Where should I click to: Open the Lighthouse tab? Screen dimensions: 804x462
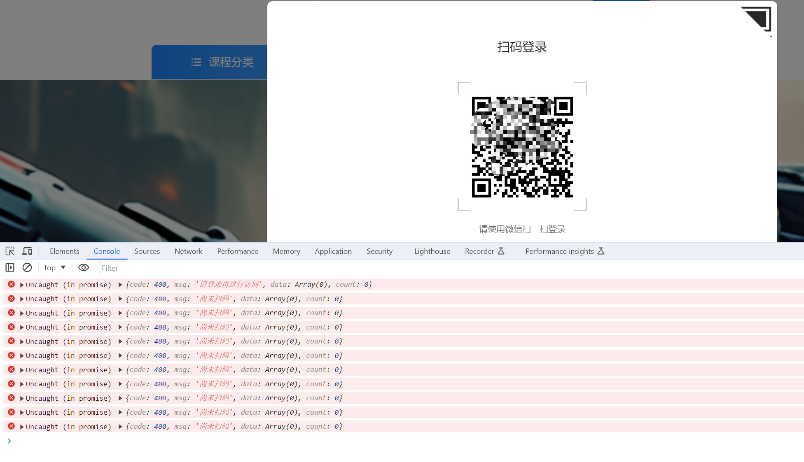coord(432,251)
